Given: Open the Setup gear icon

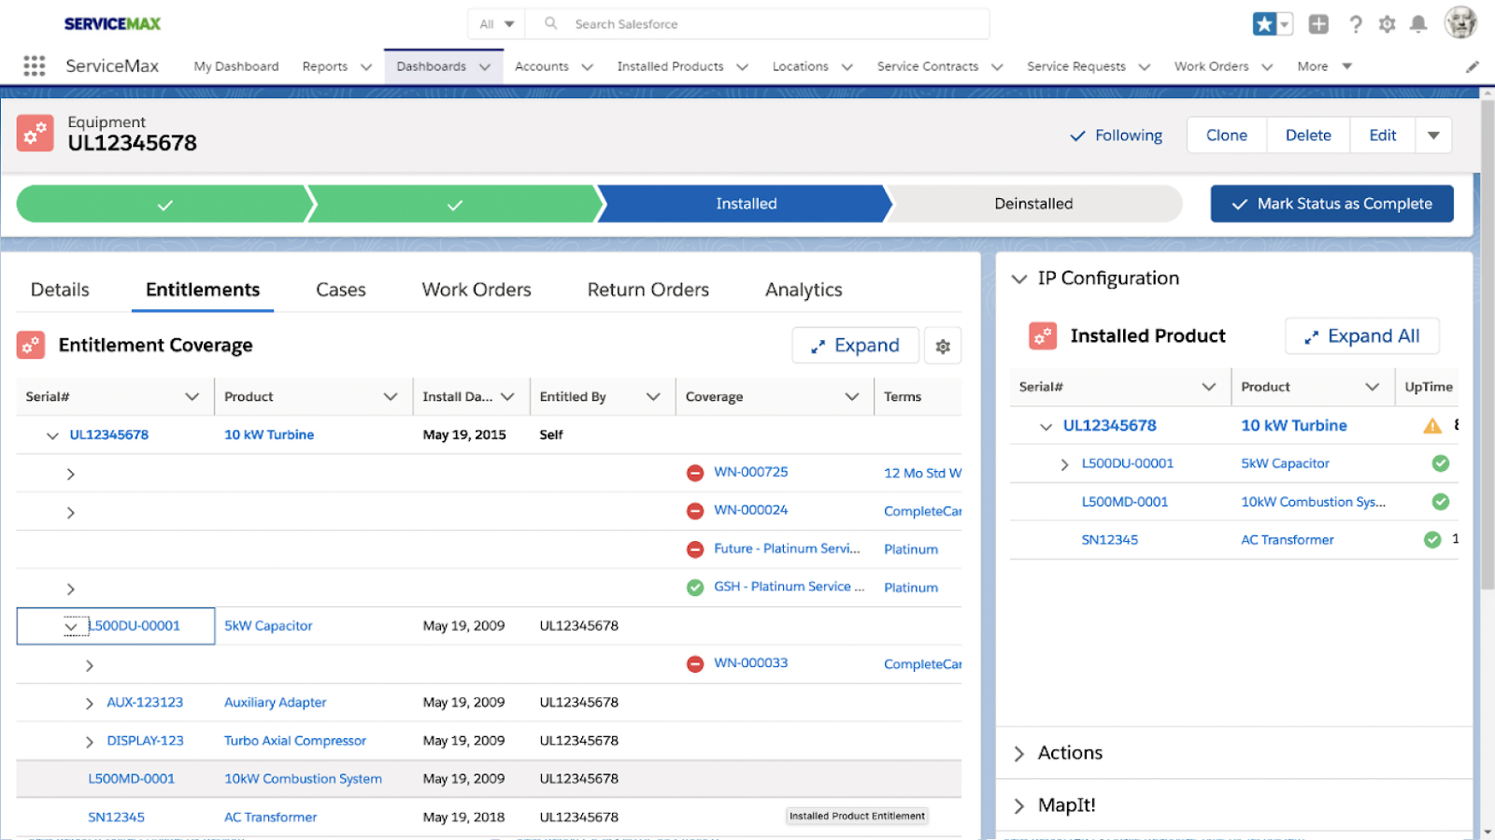Looking at the screenshot, I should 1387,24.
